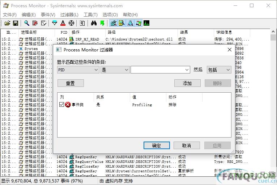Click the Clear display icon
Image resolution: width=277 pixels, height=185 pixels.
[43, 23]
